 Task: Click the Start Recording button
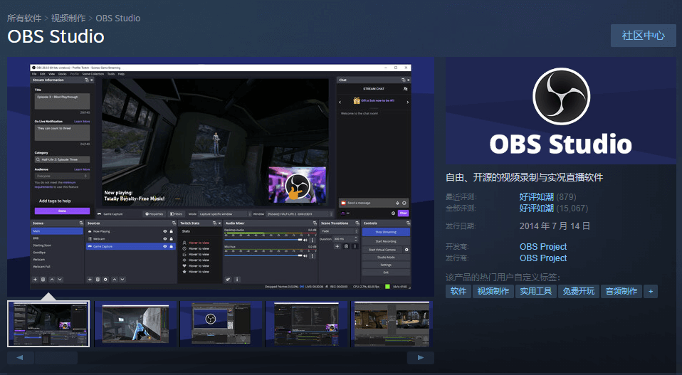pos(386,241)
